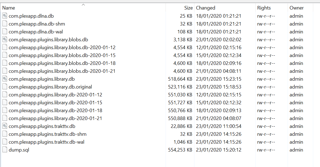Toggle sort direction arrow above Name column
Viewport: 320px width, 167px height.
click(x=83, y=5)
